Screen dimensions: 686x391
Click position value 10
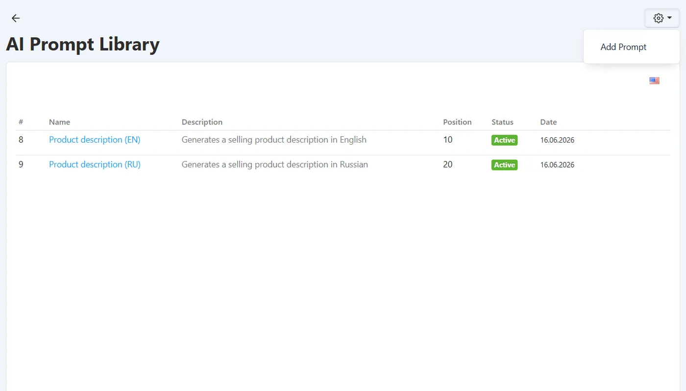coord(448,140)
